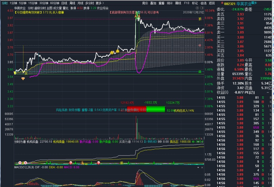Click the green bar in the capital flow gauge
The height and width of the screenshot is (187, 274).
click(156, 110)
